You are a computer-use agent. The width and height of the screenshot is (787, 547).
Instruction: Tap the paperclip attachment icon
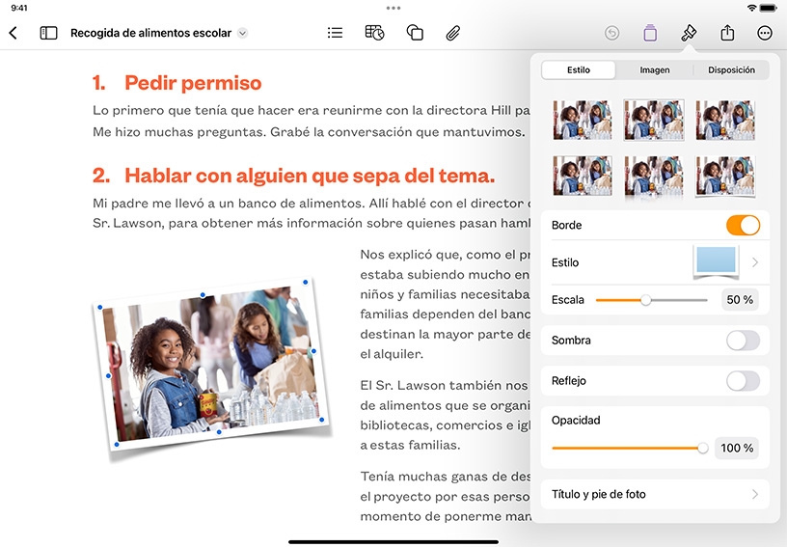(x=453, y=33)
